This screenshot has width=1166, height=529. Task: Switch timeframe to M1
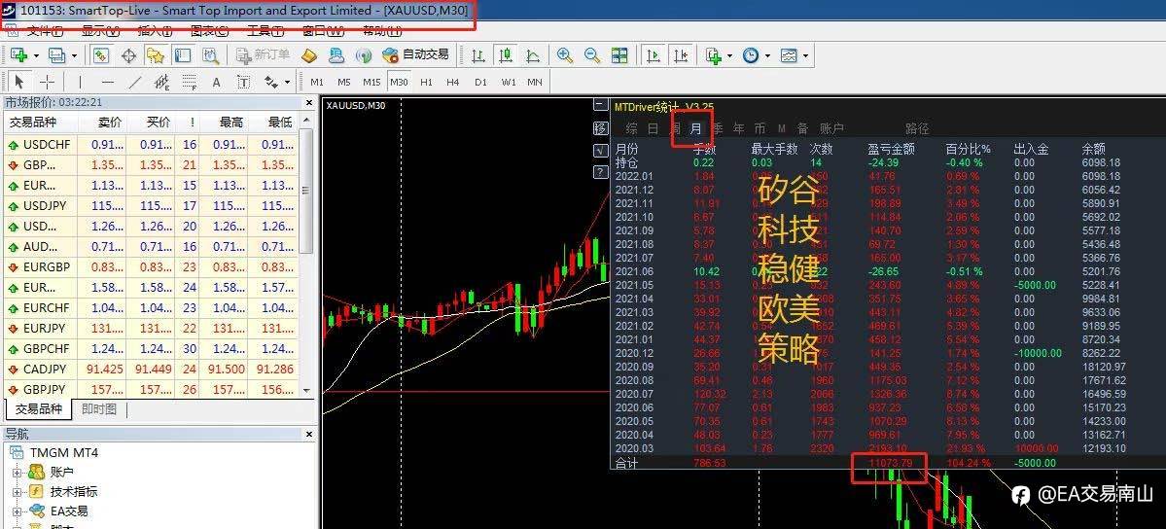(x=317, y=82)
